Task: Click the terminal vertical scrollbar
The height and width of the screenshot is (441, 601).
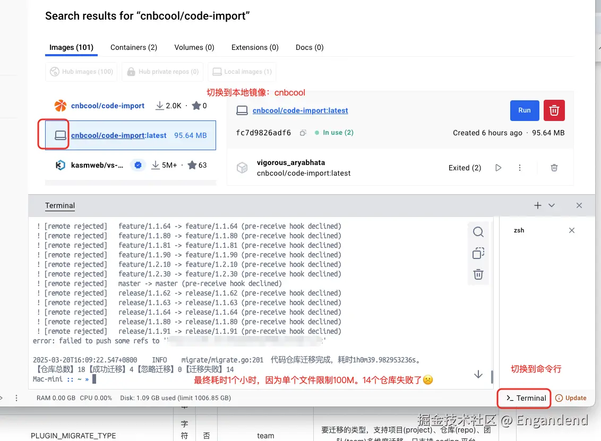Action: tap(492, 377)
